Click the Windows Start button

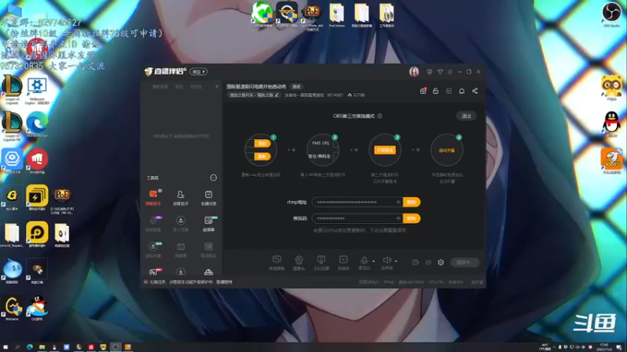(5, 347)
